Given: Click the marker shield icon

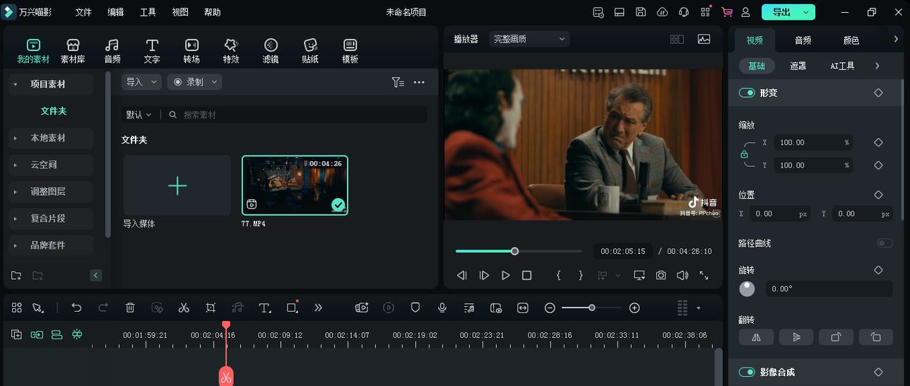Looking at the screenshot, I should tap(415, 308).
